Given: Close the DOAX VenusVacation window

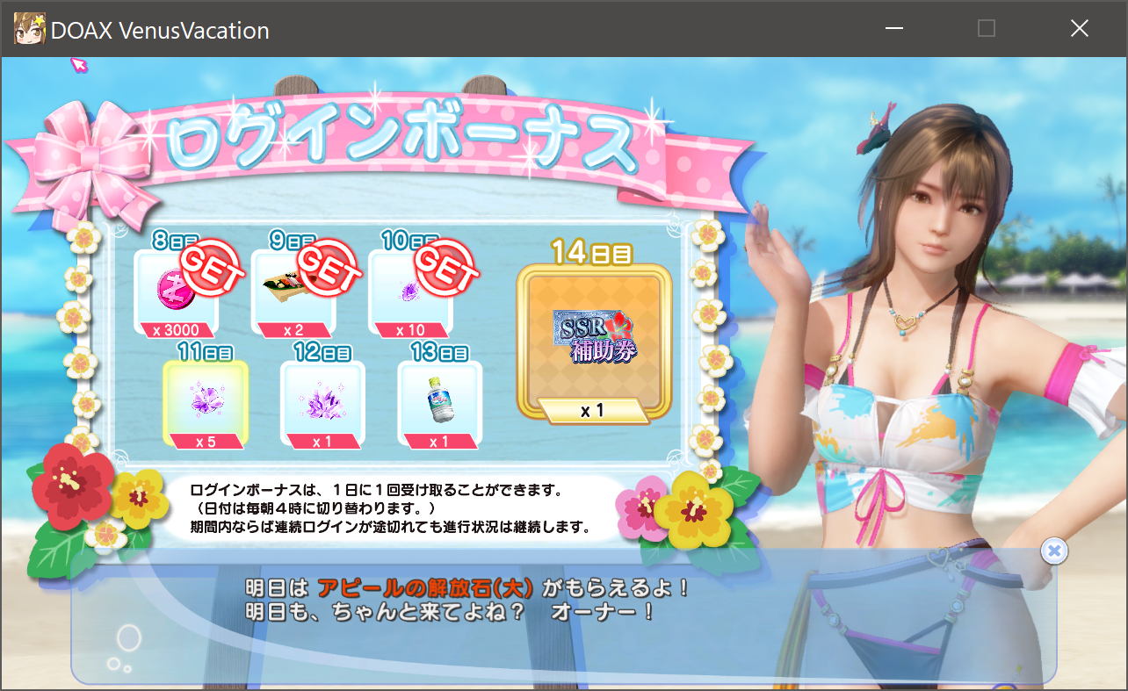Looking at the screenshot, I should pos(1080,29).
